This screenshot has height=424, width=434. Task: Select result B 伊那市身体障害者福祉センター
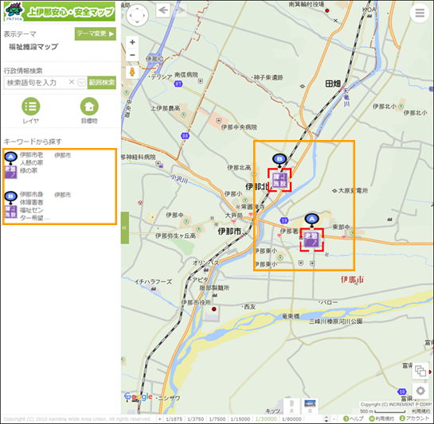click(60, 205)
